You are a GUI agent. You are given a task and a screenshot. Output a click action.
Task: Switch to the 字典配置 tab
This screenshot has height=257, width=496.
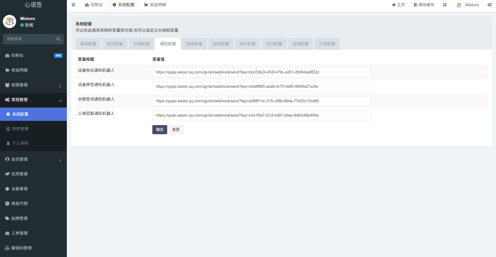pyautogui.click(x=327, y=44)
